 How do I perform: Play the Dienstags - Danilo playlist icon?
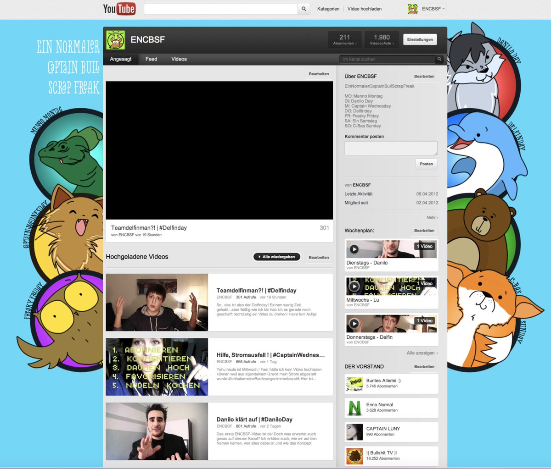click(x=354, y=249)
